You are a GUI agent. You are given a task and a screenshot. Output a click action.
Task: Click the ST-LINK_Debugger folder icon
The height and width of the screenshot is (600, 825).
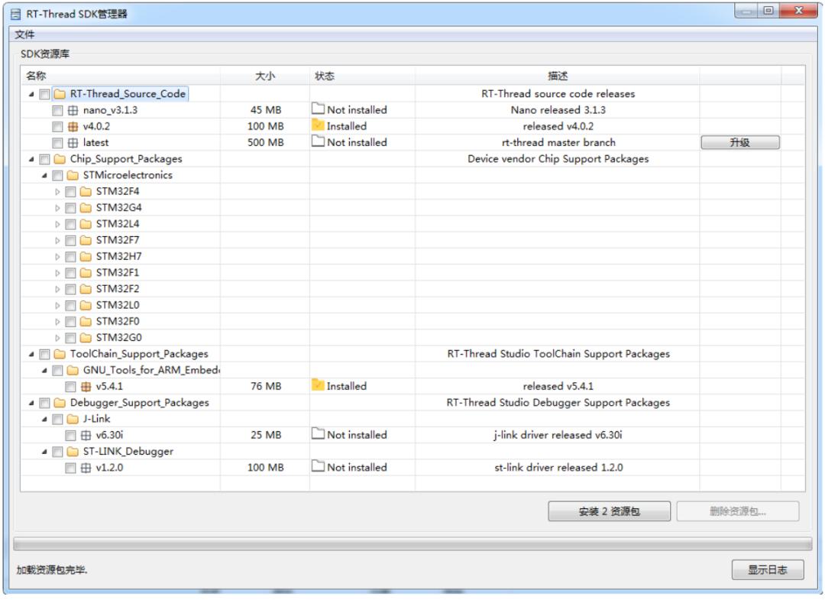(x=73, y=452)
